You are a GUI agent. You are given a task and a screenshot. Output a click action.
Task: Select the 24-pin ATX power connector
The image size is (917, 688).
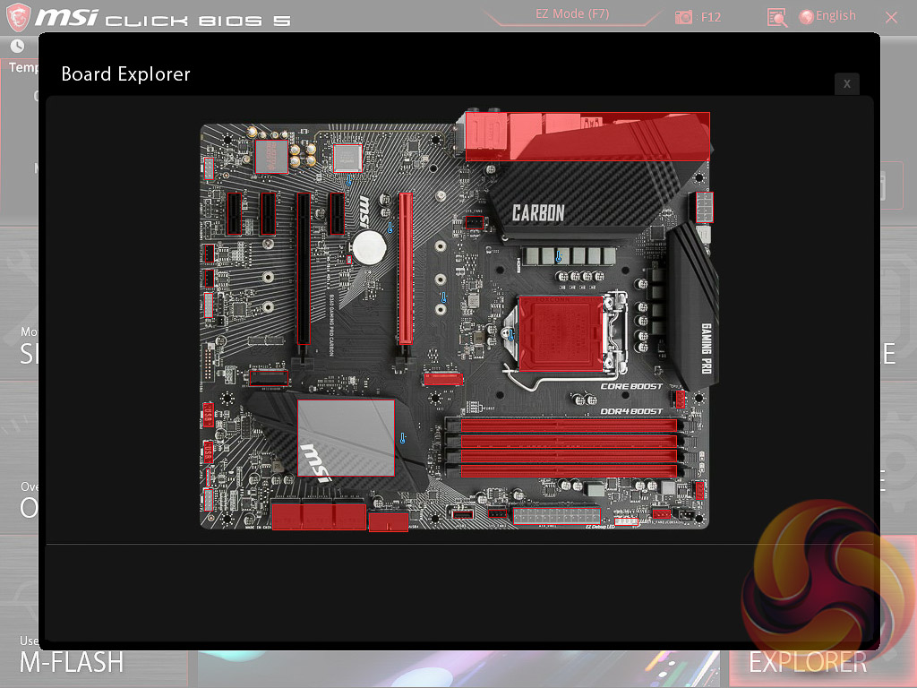point(557,516)
